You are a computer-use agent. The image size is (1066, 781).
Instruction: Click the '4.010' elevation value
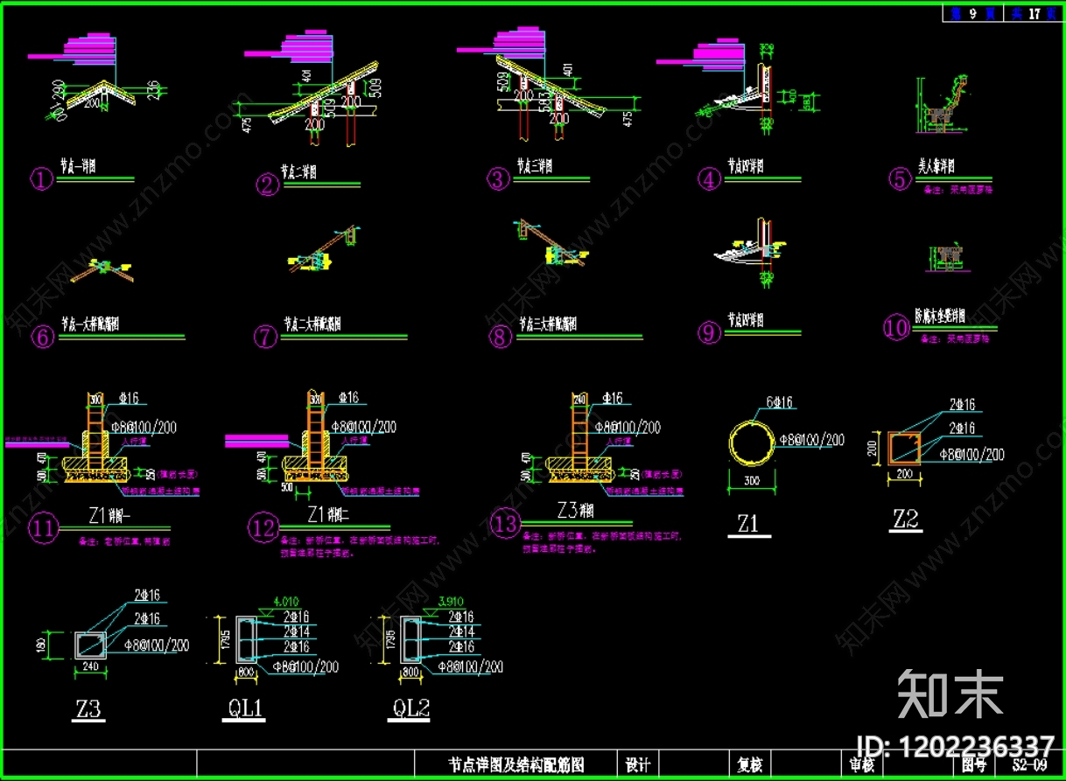click(x=287, y=601)
